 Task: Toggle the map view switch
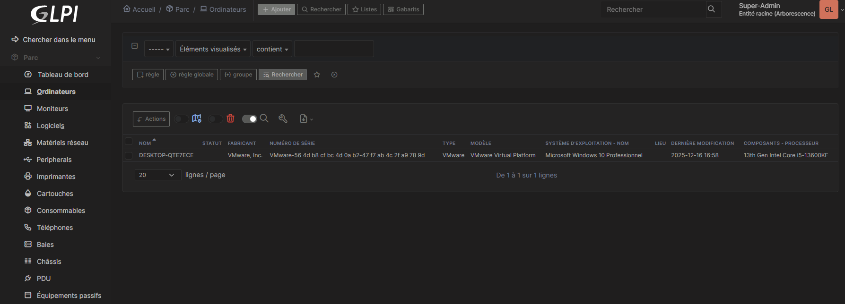click(182, 119)
